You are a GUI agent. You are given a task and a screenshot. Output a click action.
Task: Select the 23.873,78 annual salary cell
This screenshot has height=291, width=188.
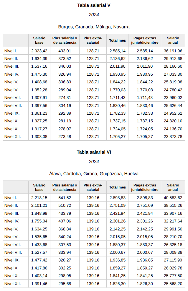(x=173, y=136)
